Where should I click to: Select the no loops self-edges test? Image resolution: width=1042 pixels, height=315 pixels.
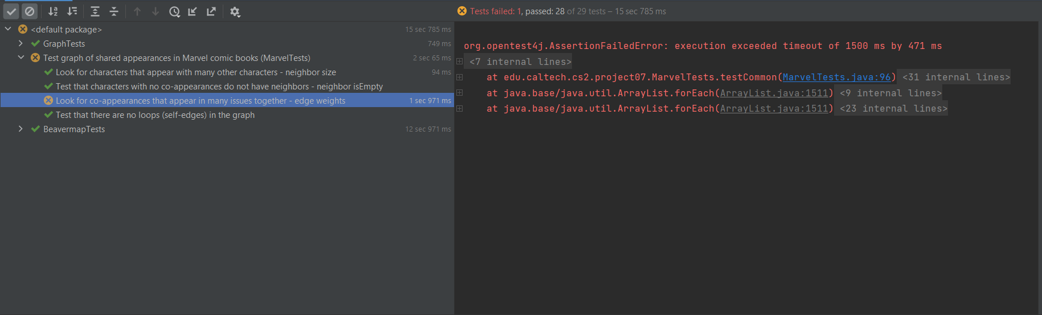tap(155, 115)
